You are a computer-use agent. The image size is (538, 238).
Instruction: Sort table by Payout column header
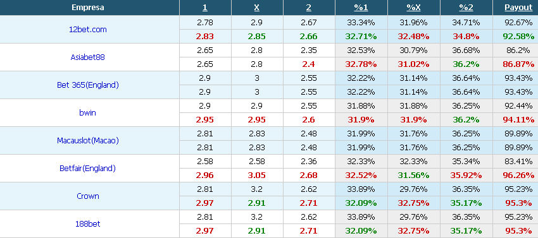click(518, 8)
